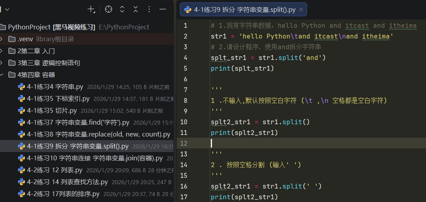Image resolution: width=426 pixels, height=202 pixels.
Task: Click line number 12 in gutter
Action: [184, 143]
